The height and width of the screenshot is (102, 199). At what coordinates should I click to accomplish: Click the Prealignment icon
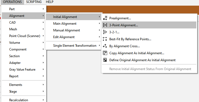point(105,18)
